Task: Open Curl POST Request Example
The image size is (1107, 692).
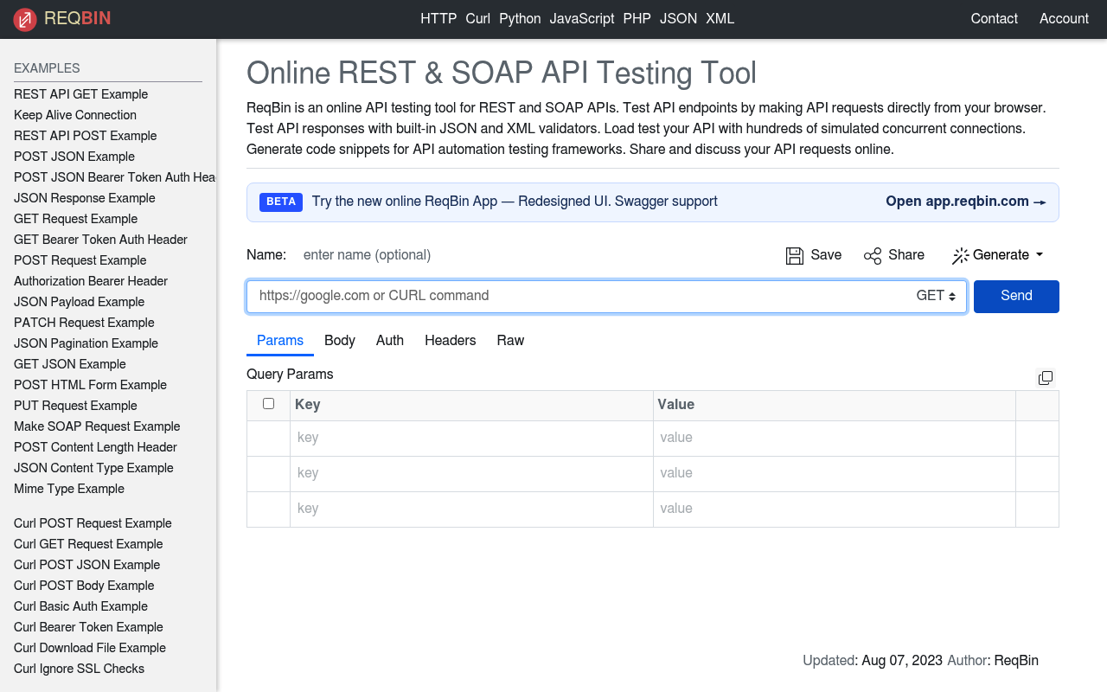Action: tap(93, 523)
